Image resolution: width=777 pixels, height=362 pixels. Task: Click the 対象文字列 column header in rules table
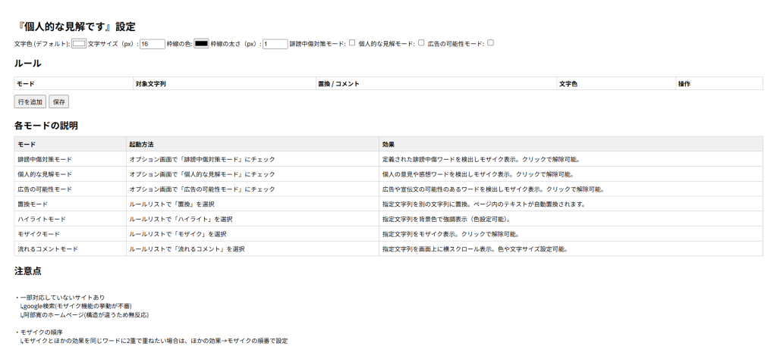pos(224,83)
